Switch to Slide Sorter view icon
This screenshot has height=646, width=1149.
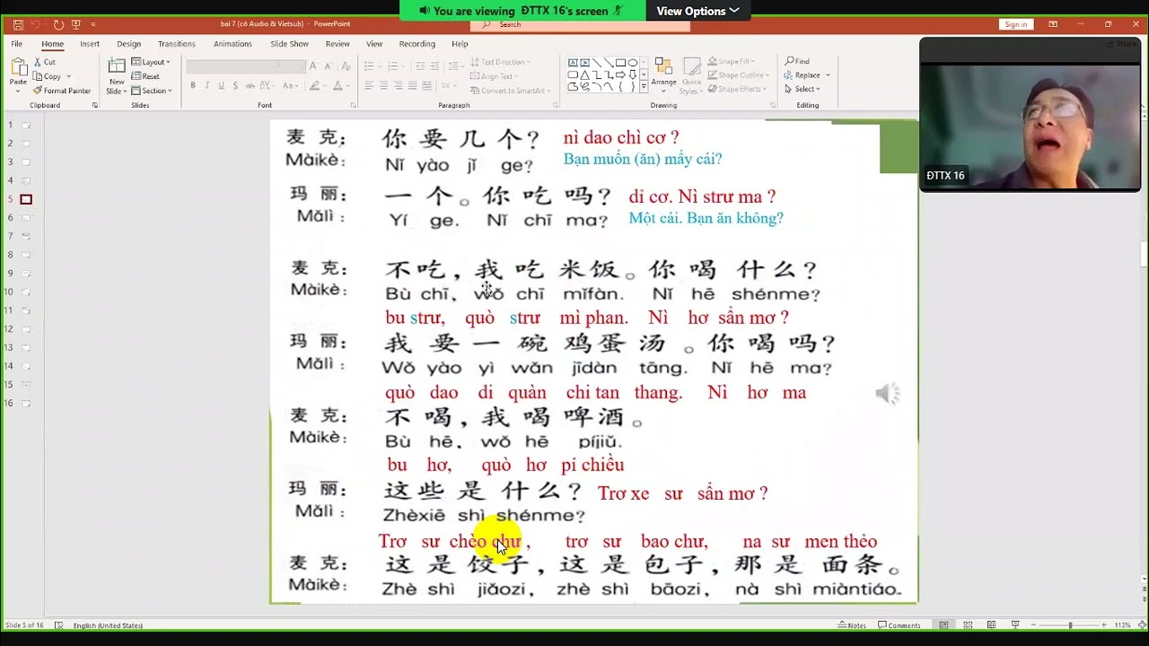968,625
